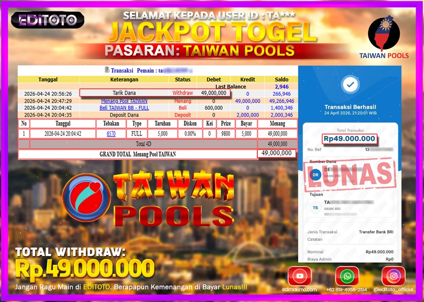Open the Menang Pool TAIWAN link
The width and height of the screenshot is (424, 302).
[124, 101]
